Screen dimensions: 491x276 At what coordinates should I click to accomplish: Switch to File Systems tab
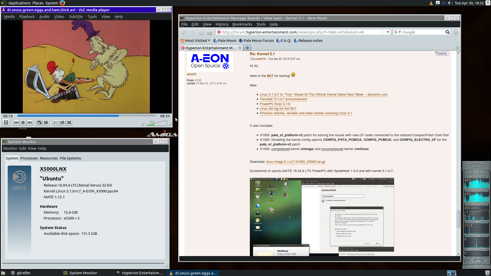click(70, 158)
